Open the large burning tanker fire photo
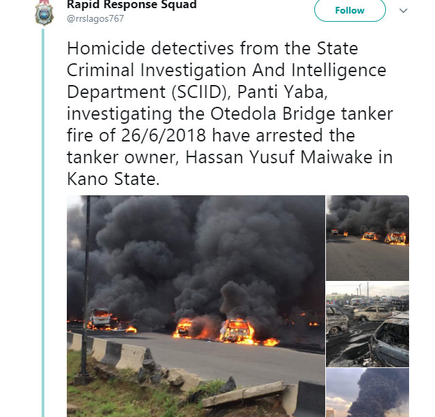The width and height of the screenshot is (435, 417). click(196, 306)
